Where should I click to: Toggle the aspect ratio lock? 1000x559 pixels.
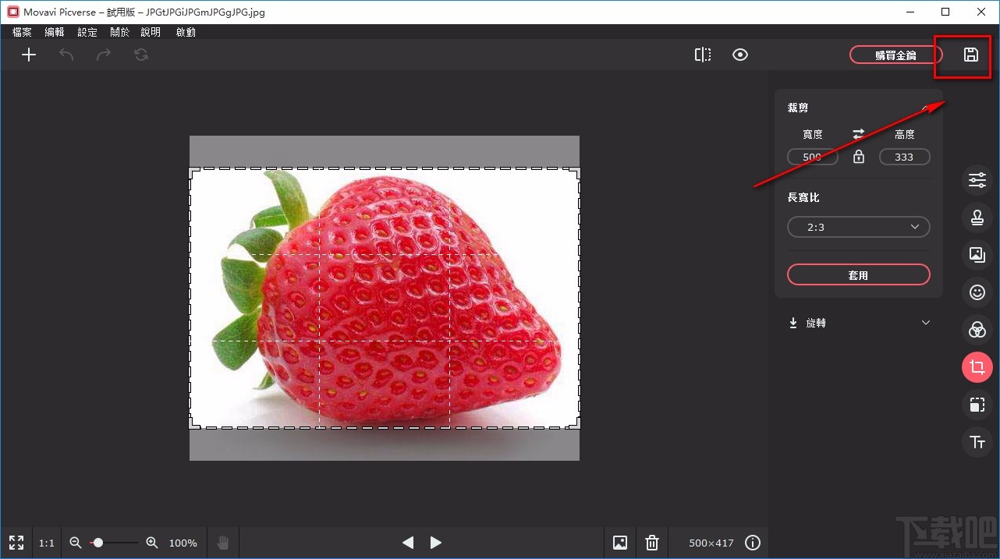tap(859, 157)
